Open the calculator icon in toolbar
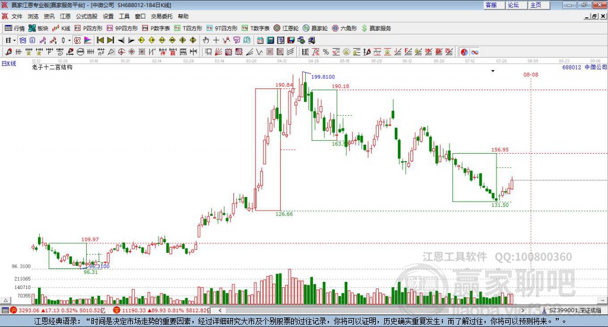The width and height of the screenshot is (608, 327). coord(271,40)
